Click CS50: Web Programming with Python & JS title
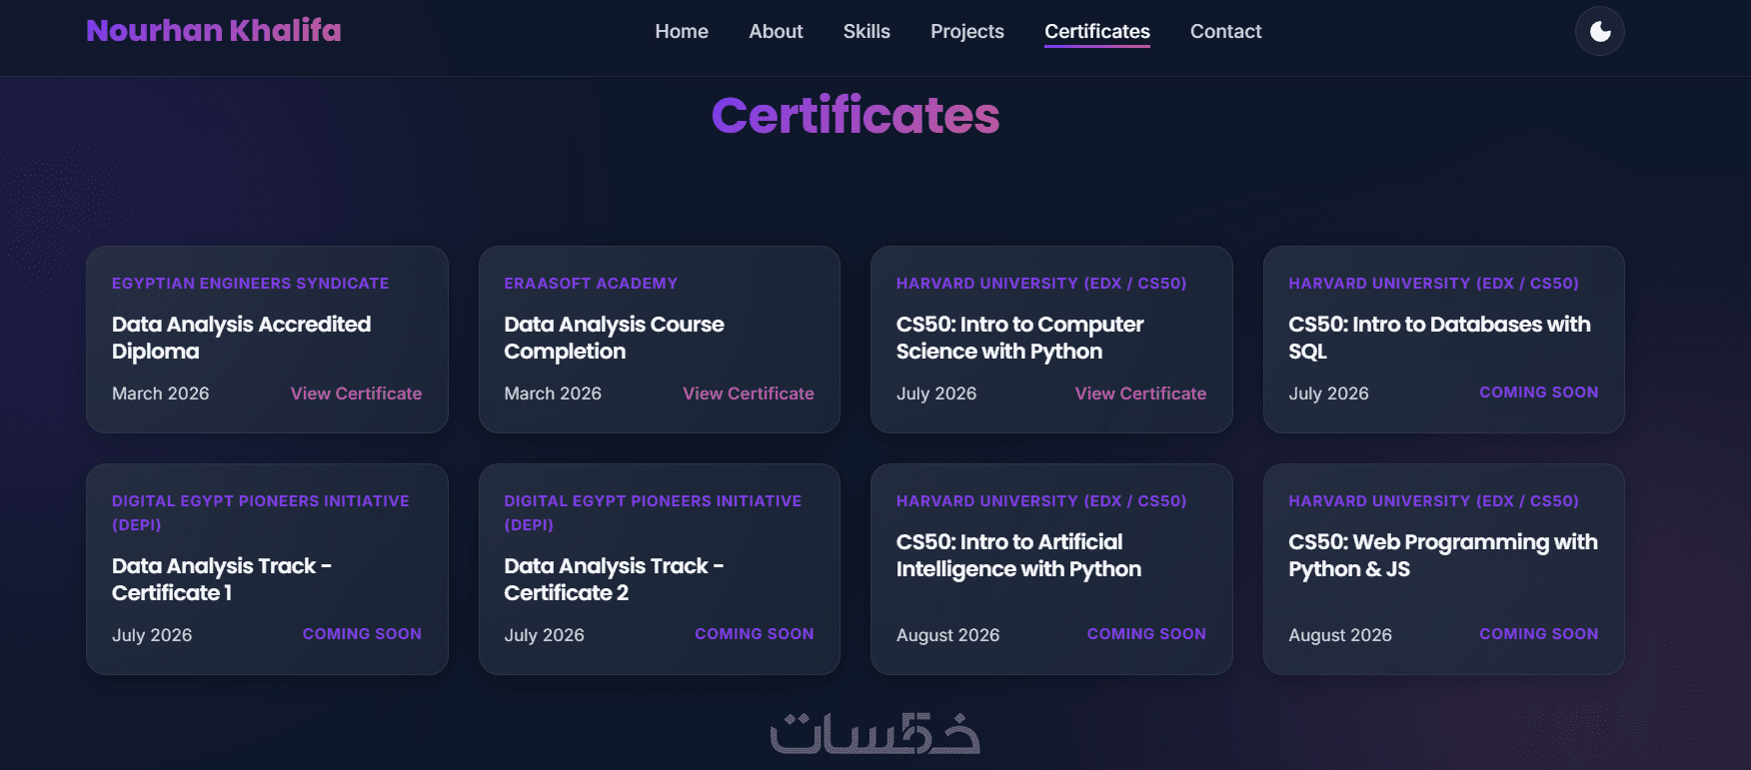The image size is (1751, 770). [x=1442, y=555]
